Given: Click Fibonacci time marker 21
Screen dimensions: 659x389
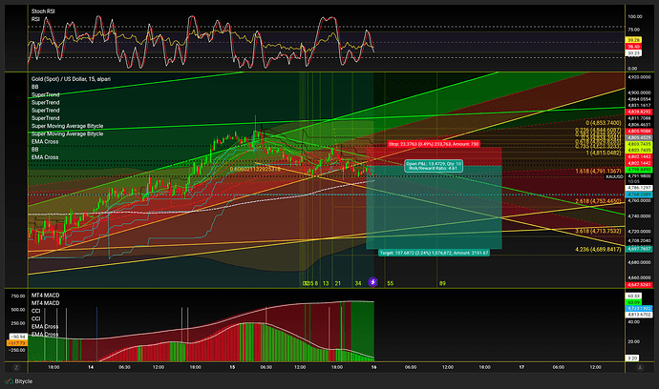Looking at the screenshot, I should [x=337, y=283].
